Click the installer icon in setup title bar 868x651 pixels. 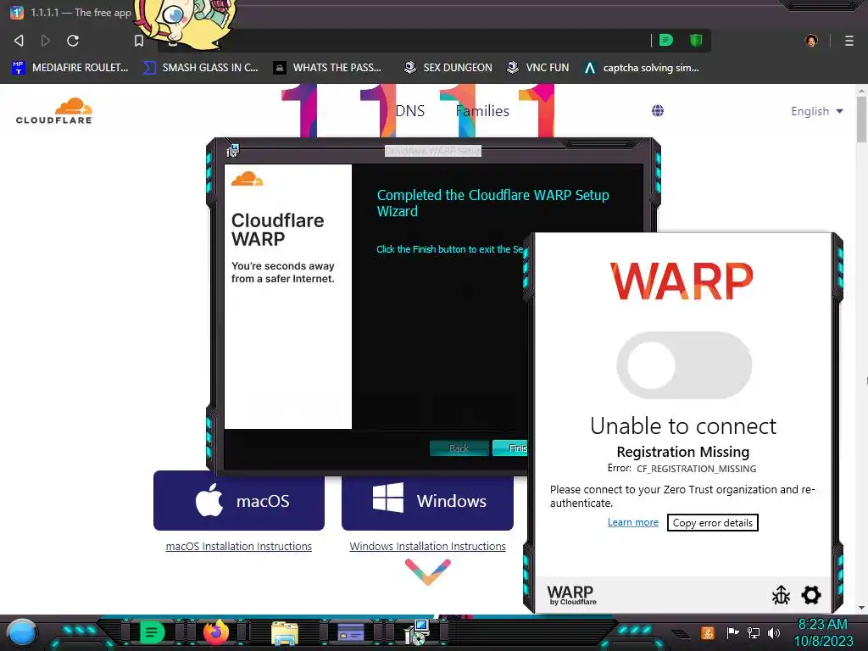(x=232, y=151)
